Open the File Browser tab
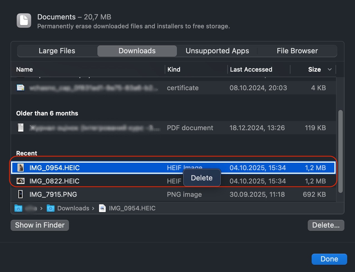 [x=297, y=51]
